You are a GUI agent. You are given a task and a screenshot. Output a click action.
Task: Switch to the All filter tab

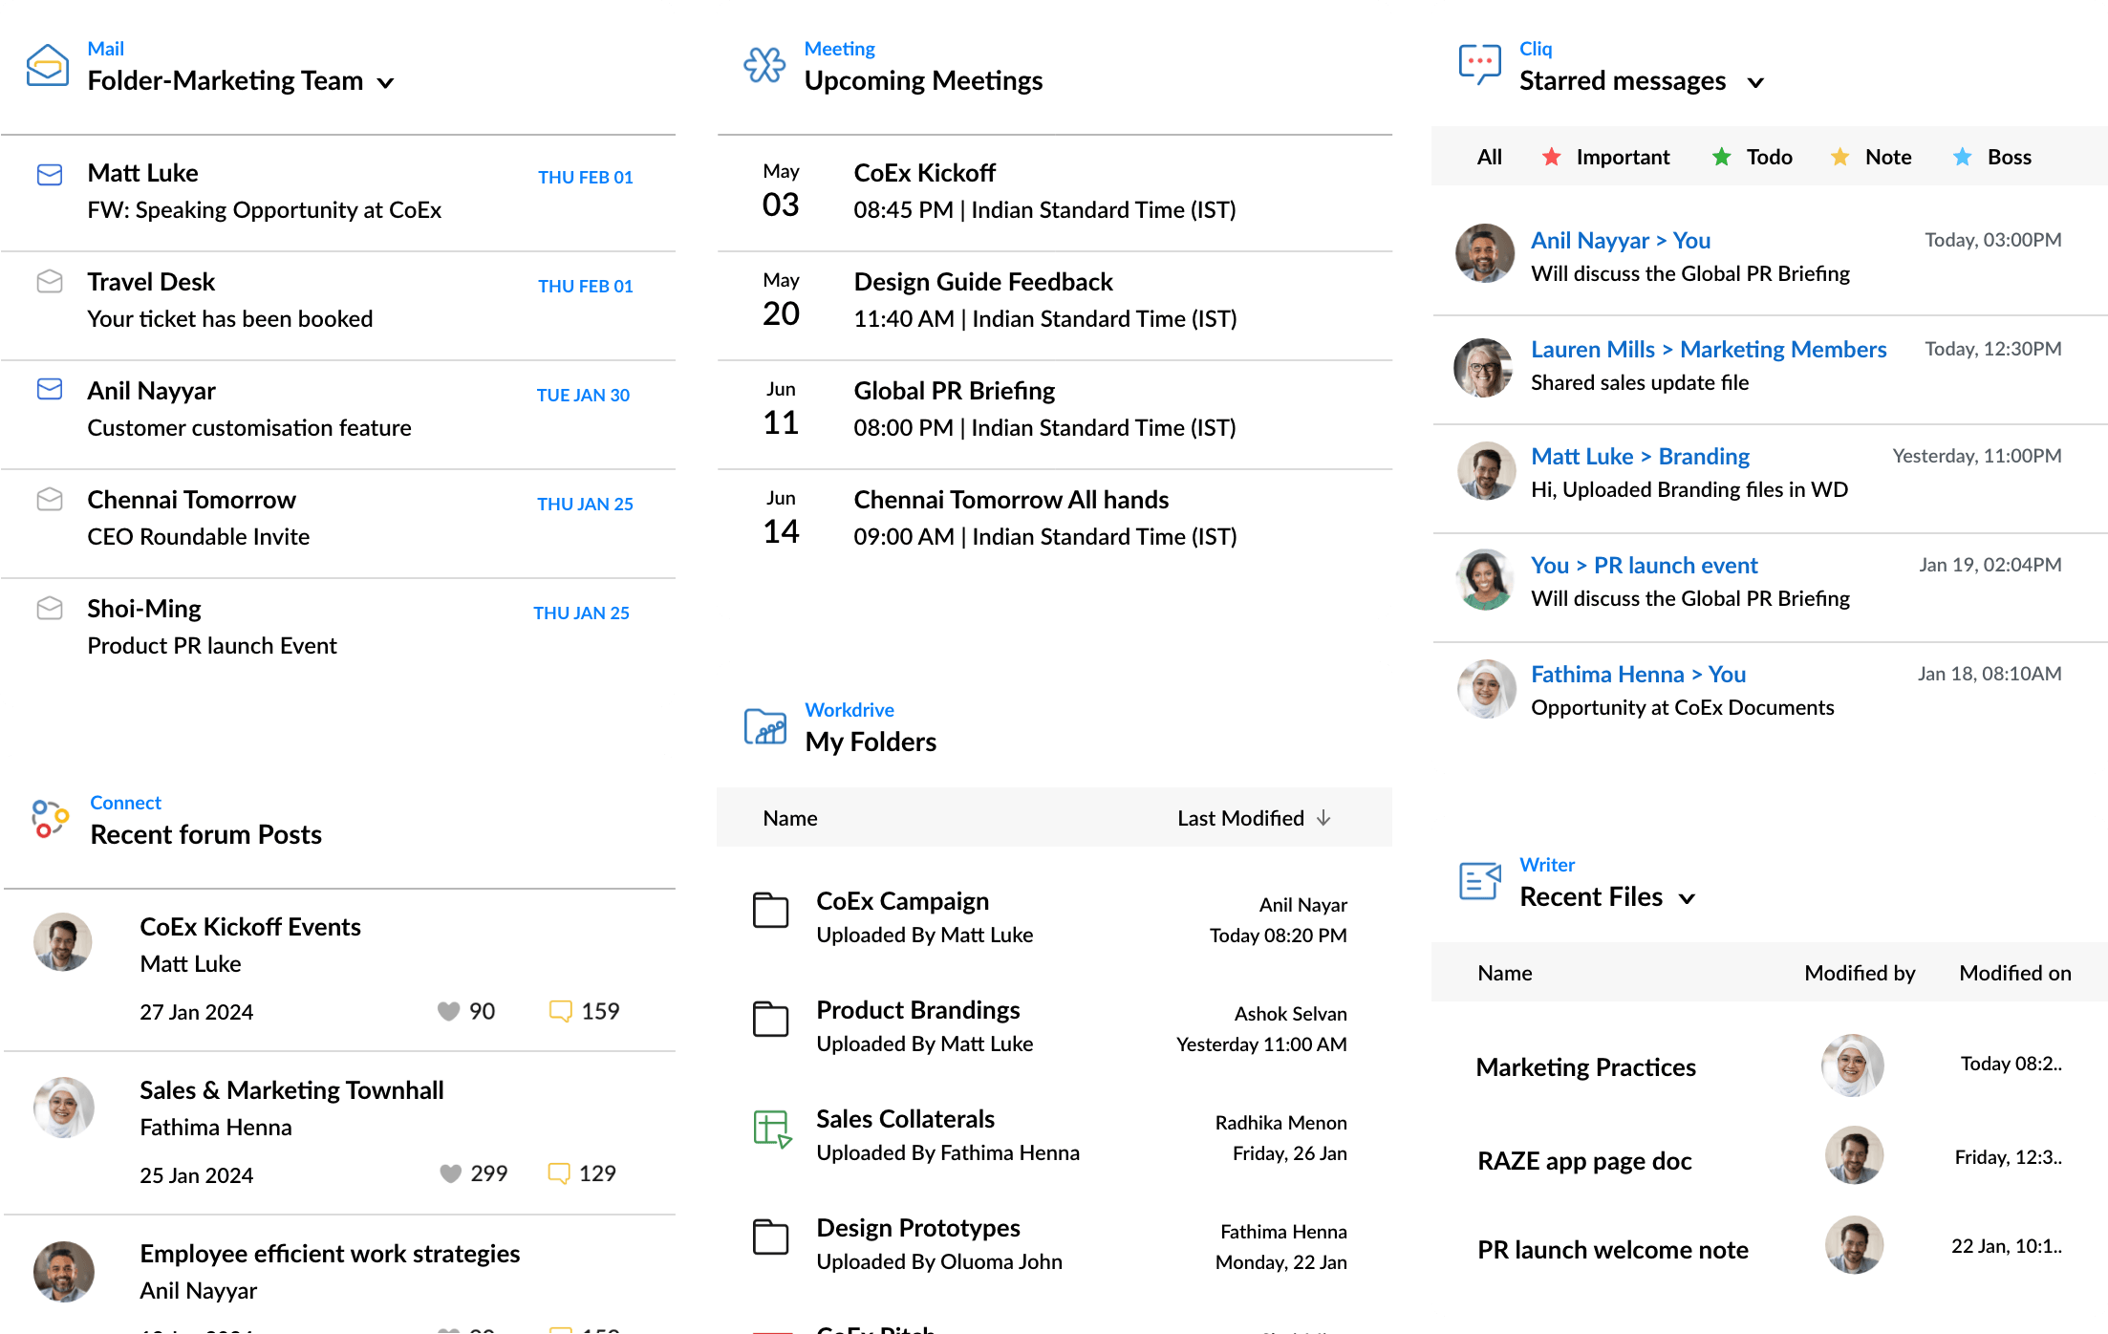(1489, 157)
